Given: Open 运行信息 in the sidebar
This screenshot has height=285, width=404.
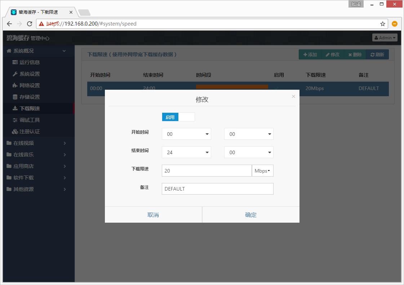Looking at the screenshot, I should click(30, 62).
